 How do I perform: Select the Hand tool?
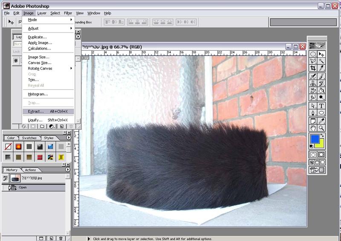(313, 128)
